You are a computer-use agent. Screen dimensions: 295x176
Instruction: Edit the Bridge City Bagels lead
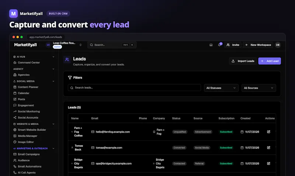coord(268,164)
